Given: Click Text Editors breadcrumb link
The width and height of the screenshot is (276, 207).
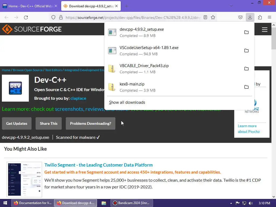Looking at the screenshot, I should [x=54, y=70].
